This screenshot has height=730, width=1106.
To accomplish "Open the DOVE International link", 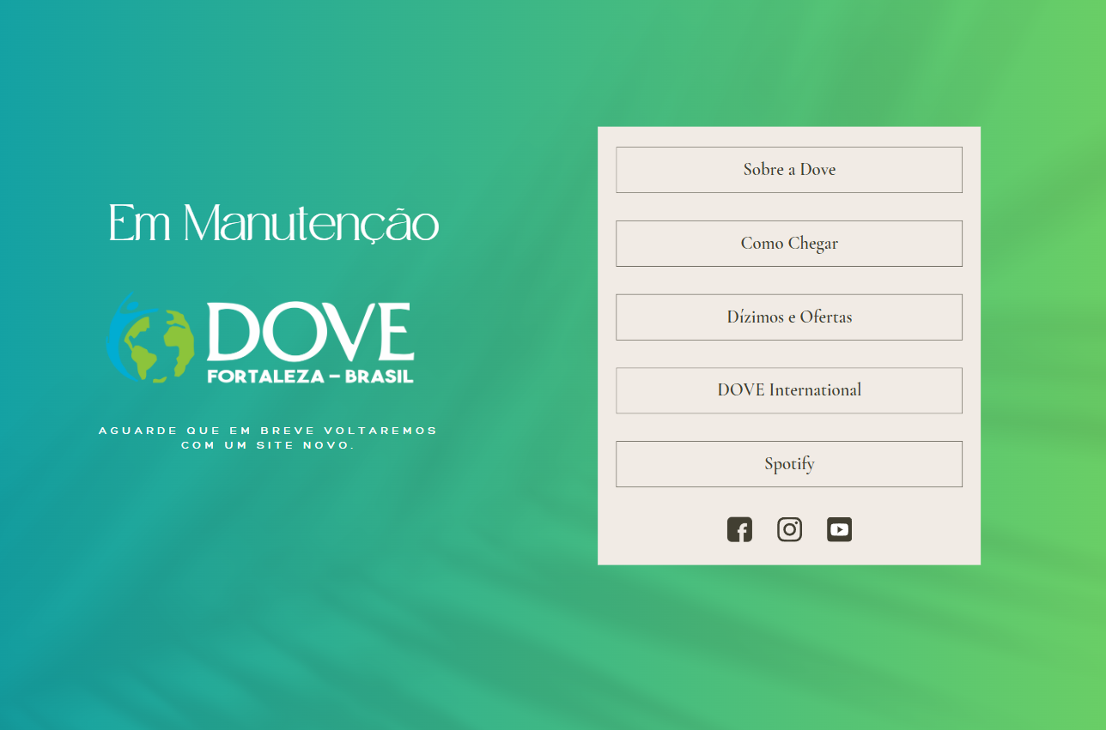I will click(x=789, y=390).
